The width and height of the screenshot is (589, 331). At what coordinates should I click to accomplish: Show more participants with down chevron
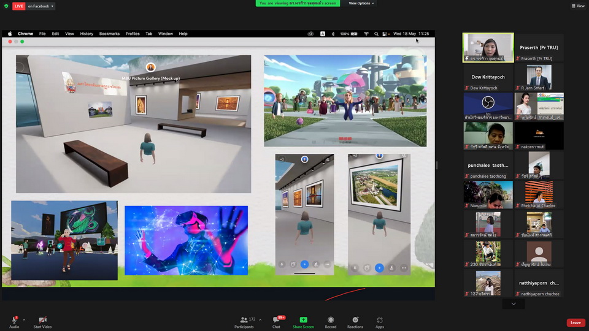click(514, 303)
